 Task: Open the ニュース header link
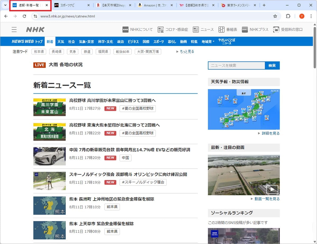point(203,29)
